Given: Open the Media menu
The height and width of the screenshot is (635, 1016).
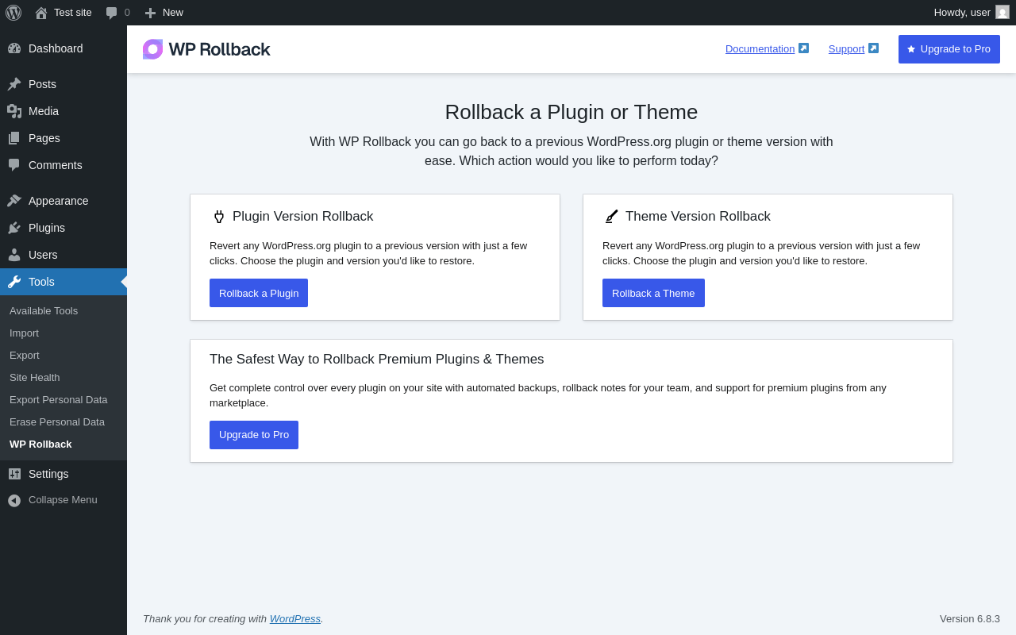Looking at the screenshot, I should pyautogui.click(x=44, y=111).
